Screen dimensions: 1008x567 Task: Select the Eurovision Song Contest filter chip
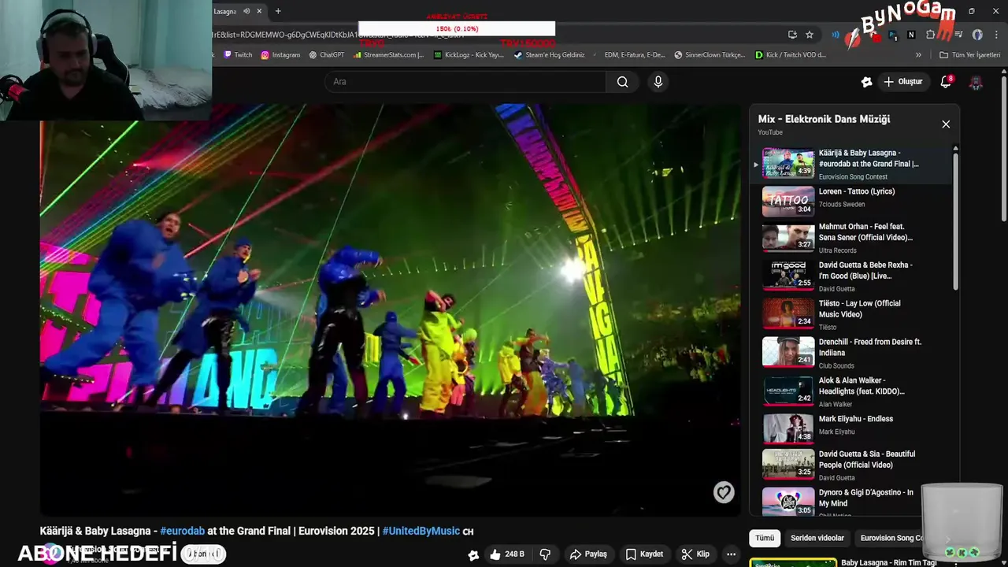point(891,539)
